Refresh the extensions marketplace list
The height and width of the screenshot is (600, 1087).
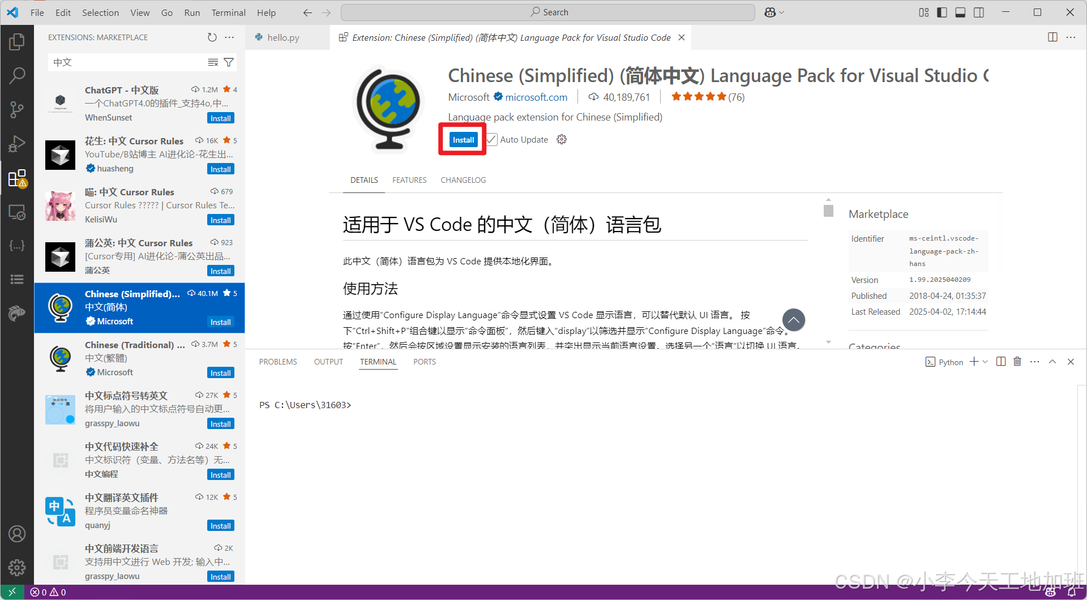pyautogui.click(x=212, y=37)
